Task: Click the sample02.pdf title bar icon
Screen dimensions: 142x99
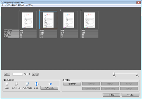Action: point(2,2)
